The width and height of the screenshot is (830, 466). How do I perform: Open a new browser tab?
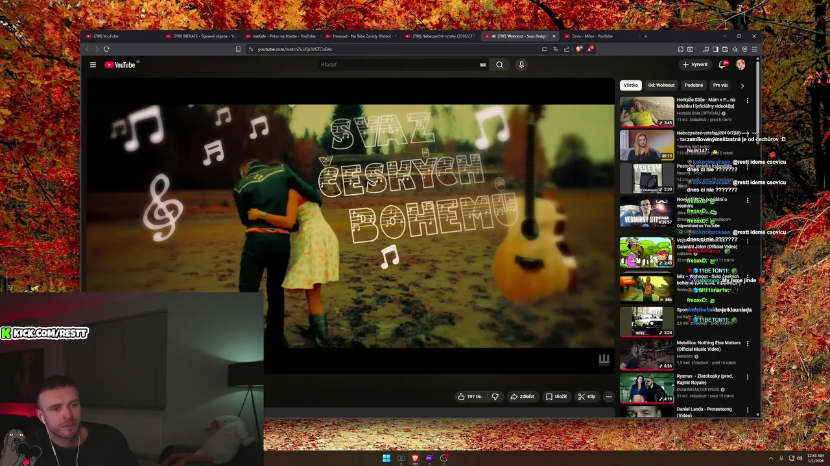pyautogui.click(x=645, y=36)
